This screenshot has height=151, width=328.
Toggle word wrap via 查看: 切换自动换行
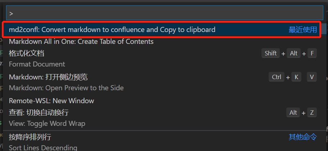39,113
